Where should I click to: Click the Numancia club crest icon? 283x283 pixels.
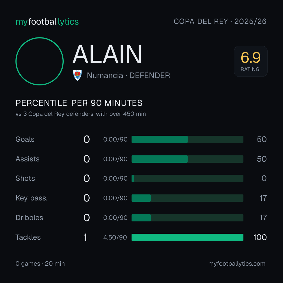point(77,75)
